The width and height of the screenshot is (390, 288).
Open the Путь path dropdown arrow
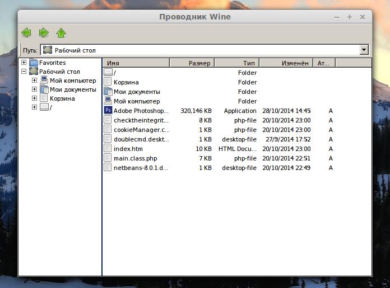point(364,50)
